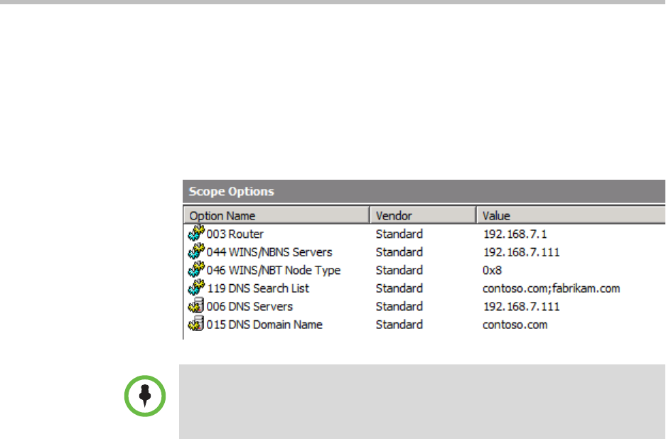Select the 006 DNS Servers entry
Viewport: 666px width, 439px height.
(249, 307)
